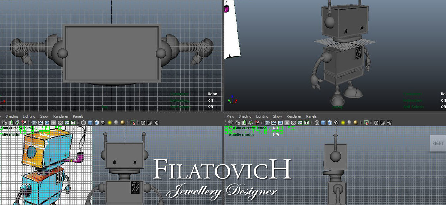Viewport: 446px width, 205px height.
Task: Toggle Safe Action in front view panel toolbar
Action: tap(67, 123)
